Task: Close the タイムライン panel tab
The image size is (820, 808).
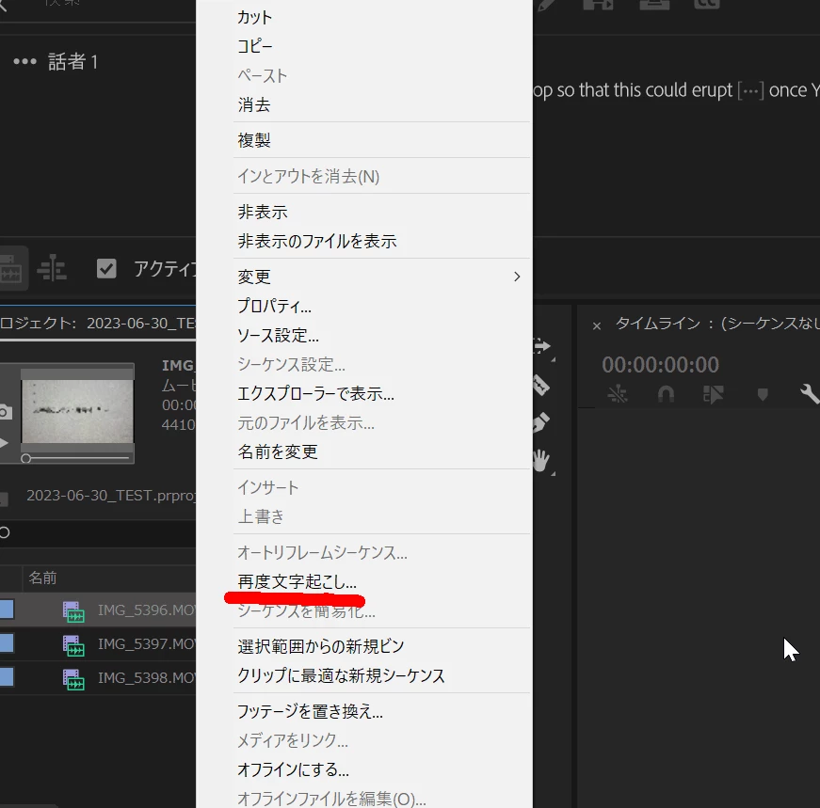Action: click(x=597, y=326)
